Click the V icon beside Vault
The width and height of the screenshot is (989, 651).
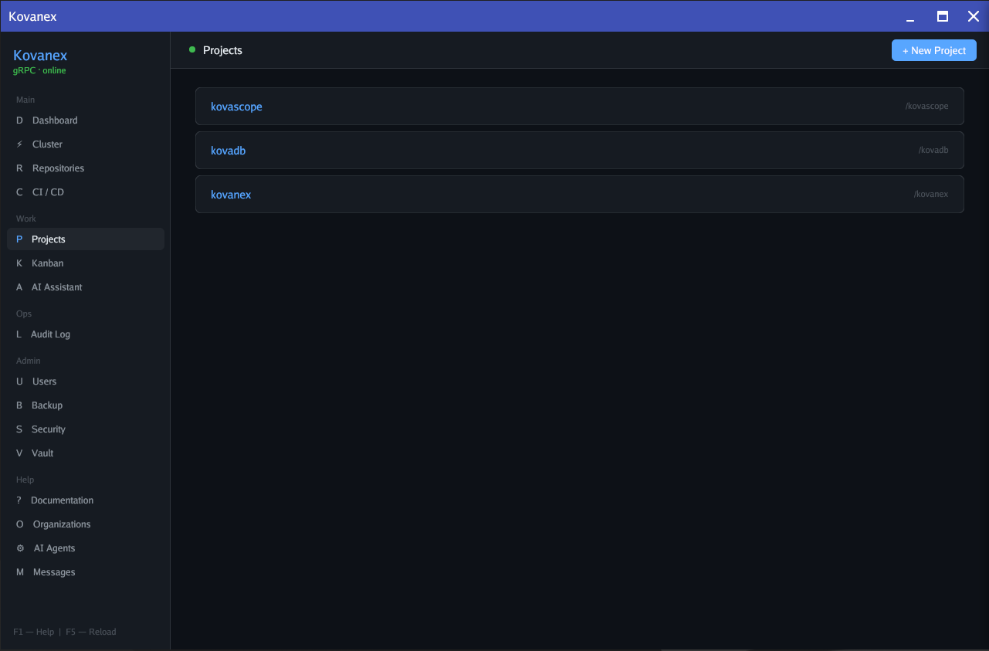[19, 453]
